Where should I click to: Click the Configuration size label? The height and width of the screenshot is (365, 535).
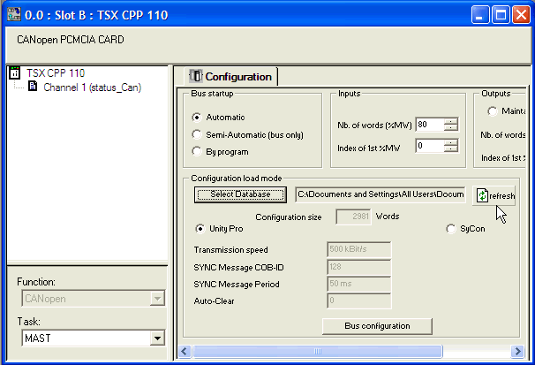(x=289, y=217)
